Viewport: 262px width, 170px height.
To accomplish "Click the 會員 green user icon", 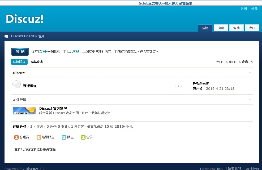I will [83, 137].
